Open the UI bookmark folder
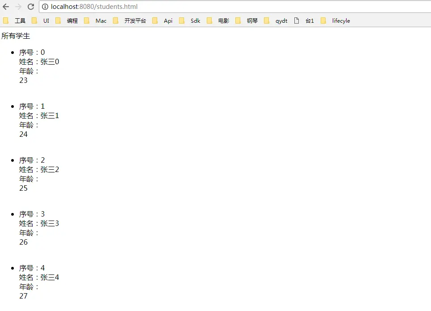Image resolution: width=431 pixels, height=311 pixels. click(x=40, y=20)
